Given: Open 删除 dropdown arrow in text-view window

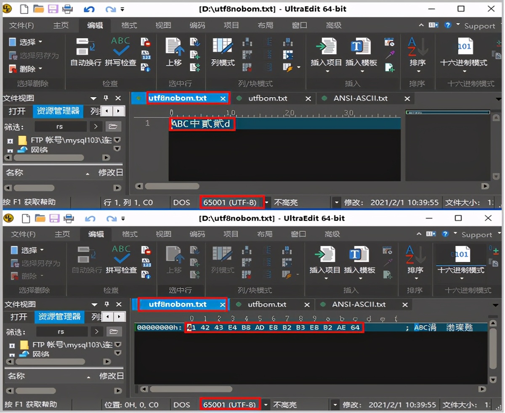Looking at the screenshot, I should [40, 69].
